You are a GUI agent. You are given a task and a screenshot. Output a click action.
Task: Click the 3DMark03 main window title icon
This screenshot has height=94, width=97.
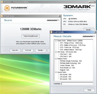(2, 2)
